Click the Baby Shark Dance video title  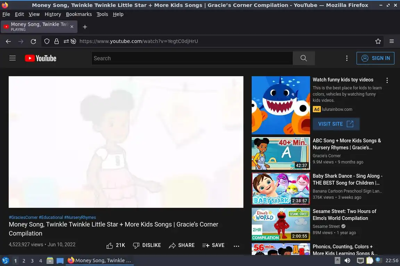348,179
